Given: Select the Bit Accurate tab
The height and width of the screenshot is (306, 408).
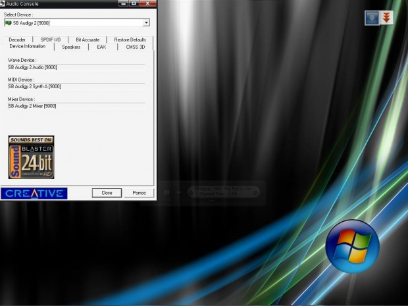Looking at the screenshot, I should tap(88, 39).
